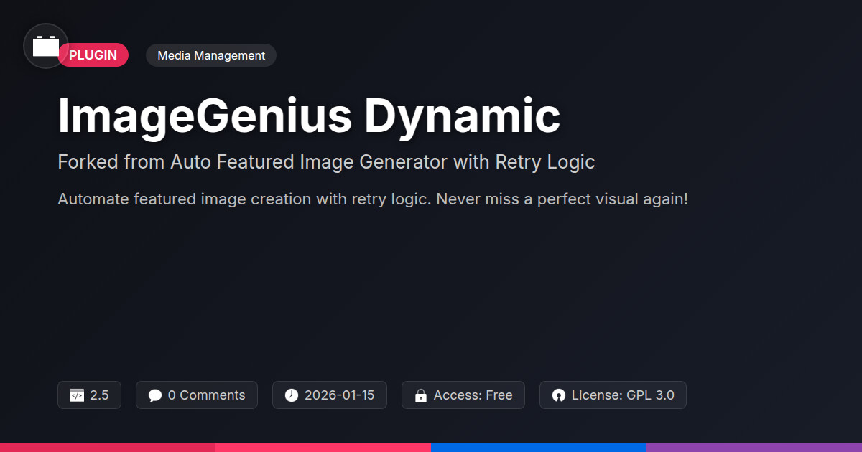Click the code version icon
Image resolution: width=862 pixels, height=452 pixels.
click(77, 395)
